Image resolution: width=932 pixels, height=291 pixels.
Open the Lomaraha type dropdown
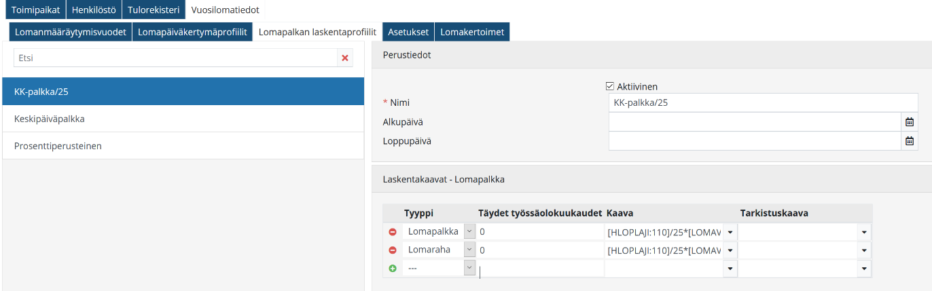469,250
